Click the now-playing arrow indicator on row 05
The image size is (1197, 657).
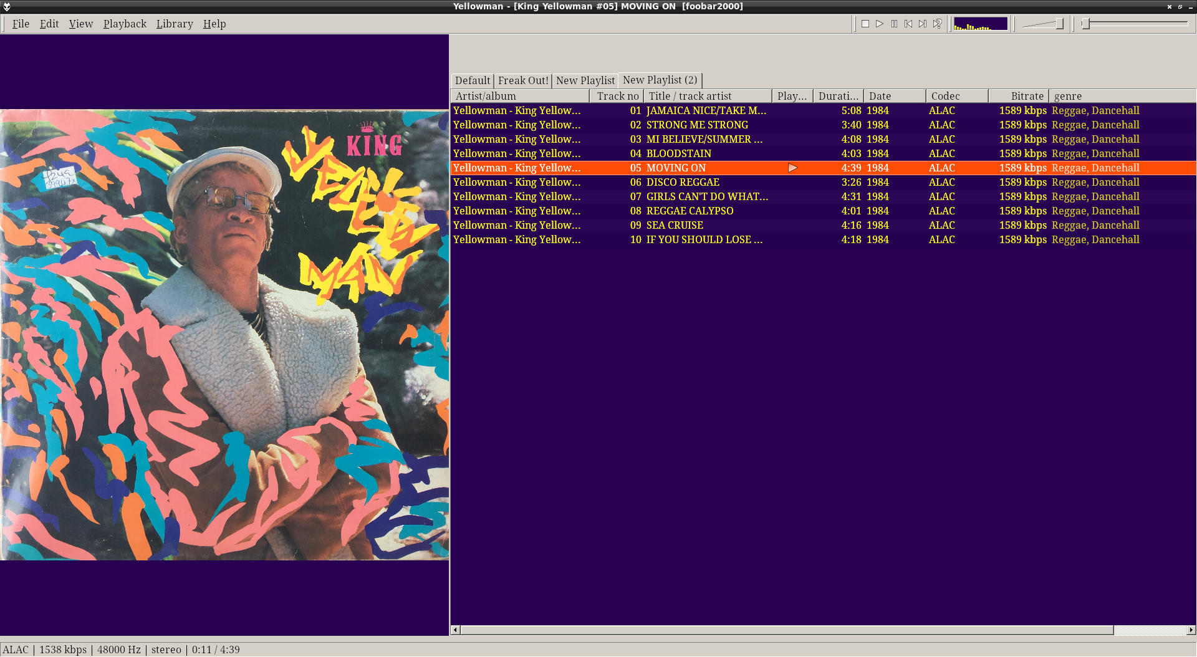point(792,168)
